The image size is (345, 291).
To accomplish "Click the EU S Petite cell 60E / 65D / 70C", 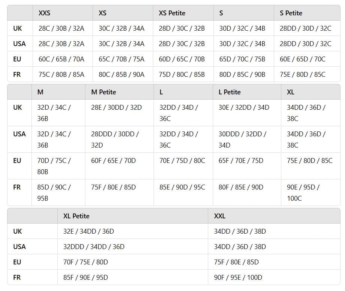I will tap(307, 59).
